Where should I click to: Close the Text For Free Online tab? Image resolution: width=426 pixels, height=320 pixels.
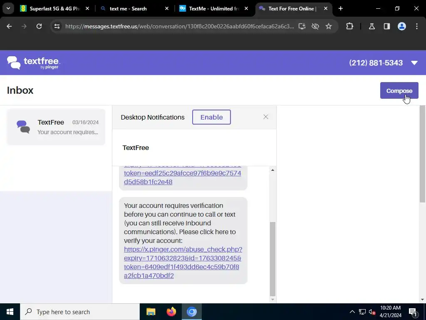coord(326,8)
